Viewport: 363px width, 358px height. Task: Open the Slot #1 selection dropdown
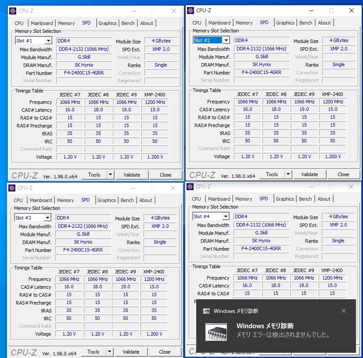[x=48, y=41]
